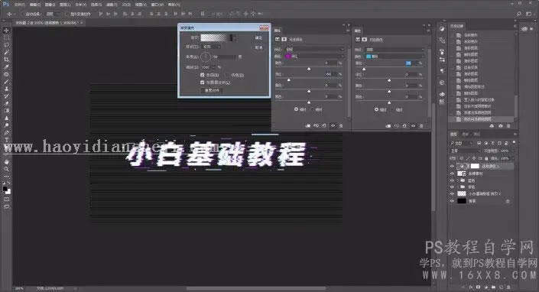The image size is (539, 292).
Task: Click Reset Alignment button
Action: [212, 90]
